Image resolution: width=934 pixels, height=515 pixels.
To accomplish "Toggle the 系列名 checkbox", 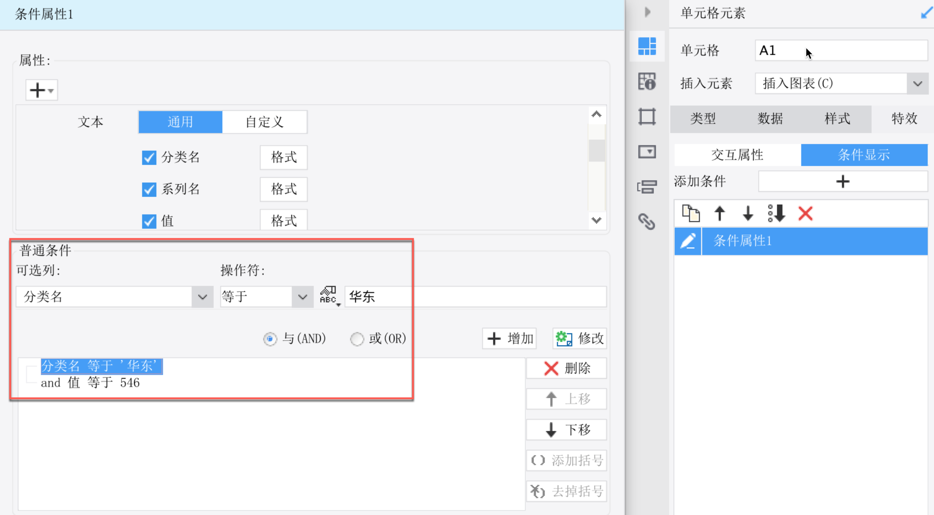I will 149,189.
